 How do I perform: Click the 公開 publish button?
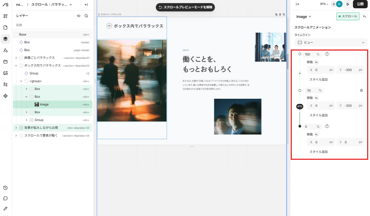[x=360, y=4]
